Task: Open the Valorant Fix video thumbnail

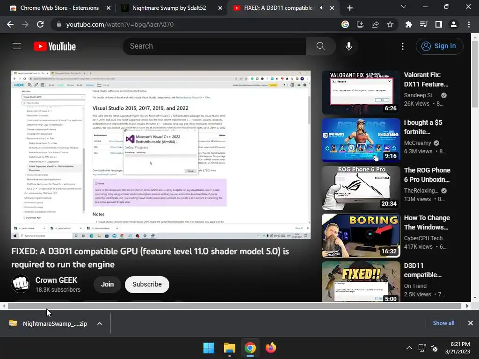Action: [361, 93]
